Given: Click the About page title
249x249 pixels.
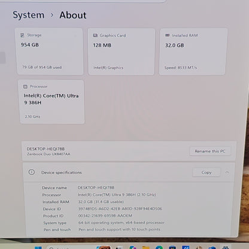Looking at the screenshot, I should pos(73,16).
